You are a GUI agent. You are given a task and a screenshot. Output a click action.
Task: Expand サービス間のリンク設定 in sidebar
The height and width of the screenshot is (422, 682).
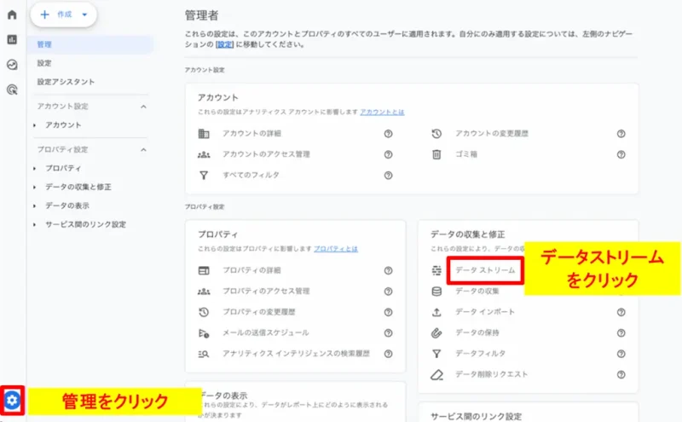(x=34, y=224)
